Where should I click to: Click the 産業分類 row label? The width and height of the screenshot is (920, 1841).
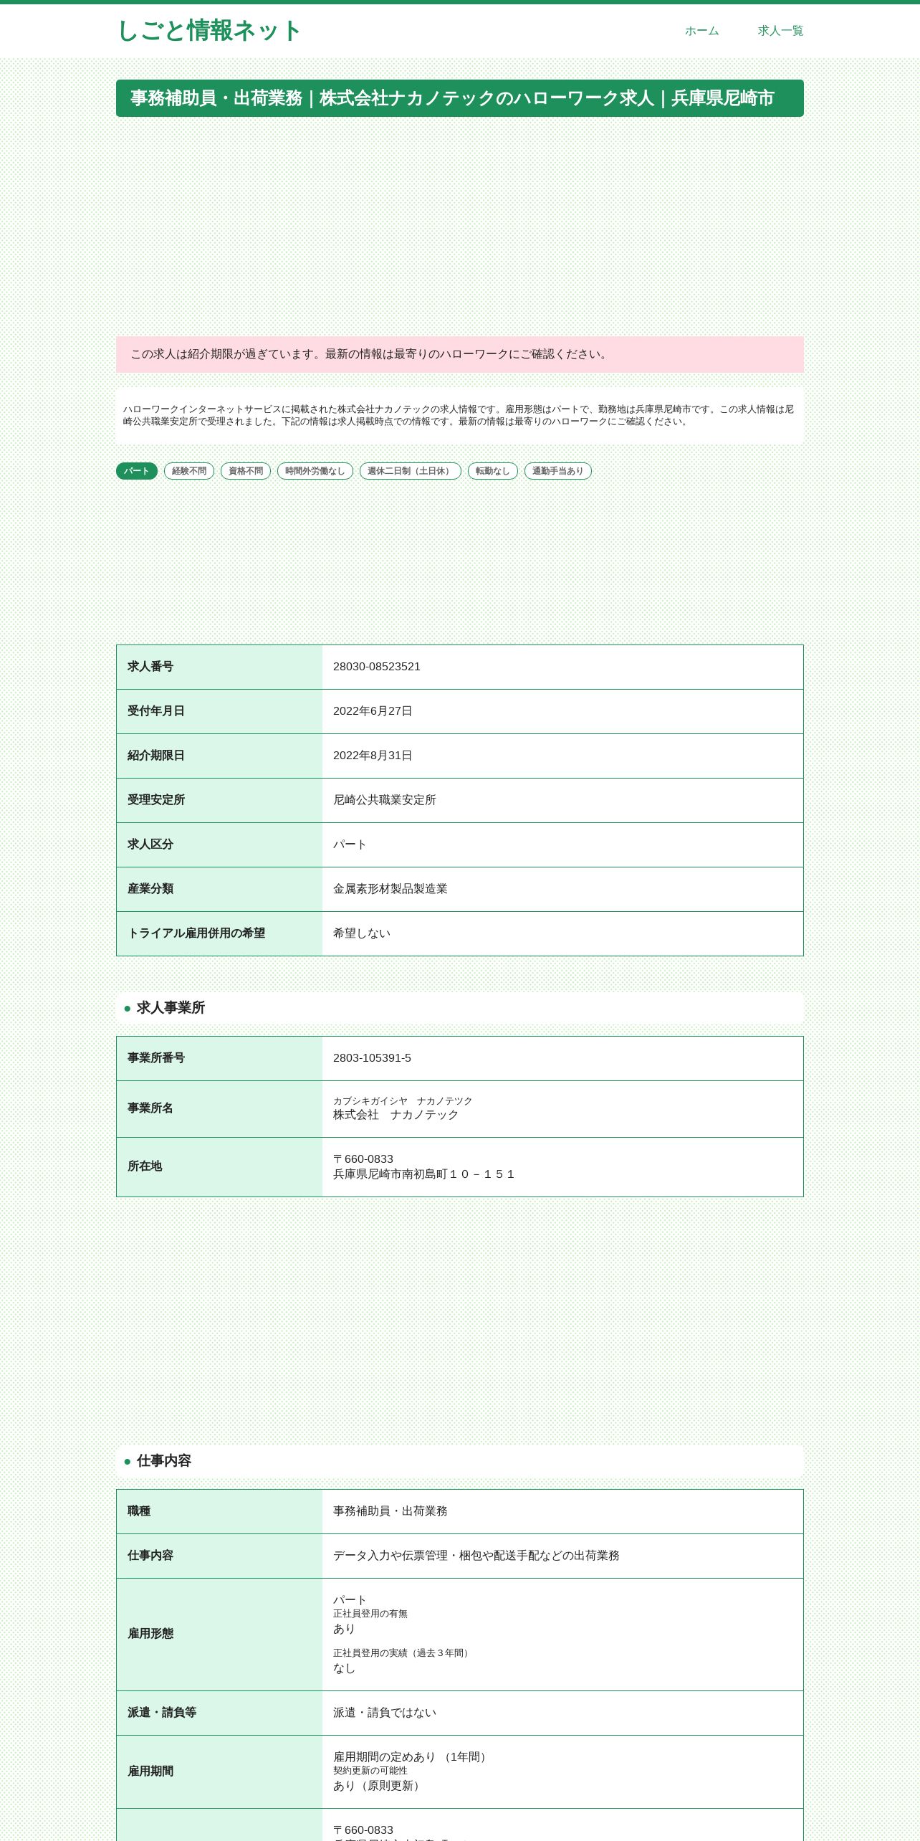point(150,889)
